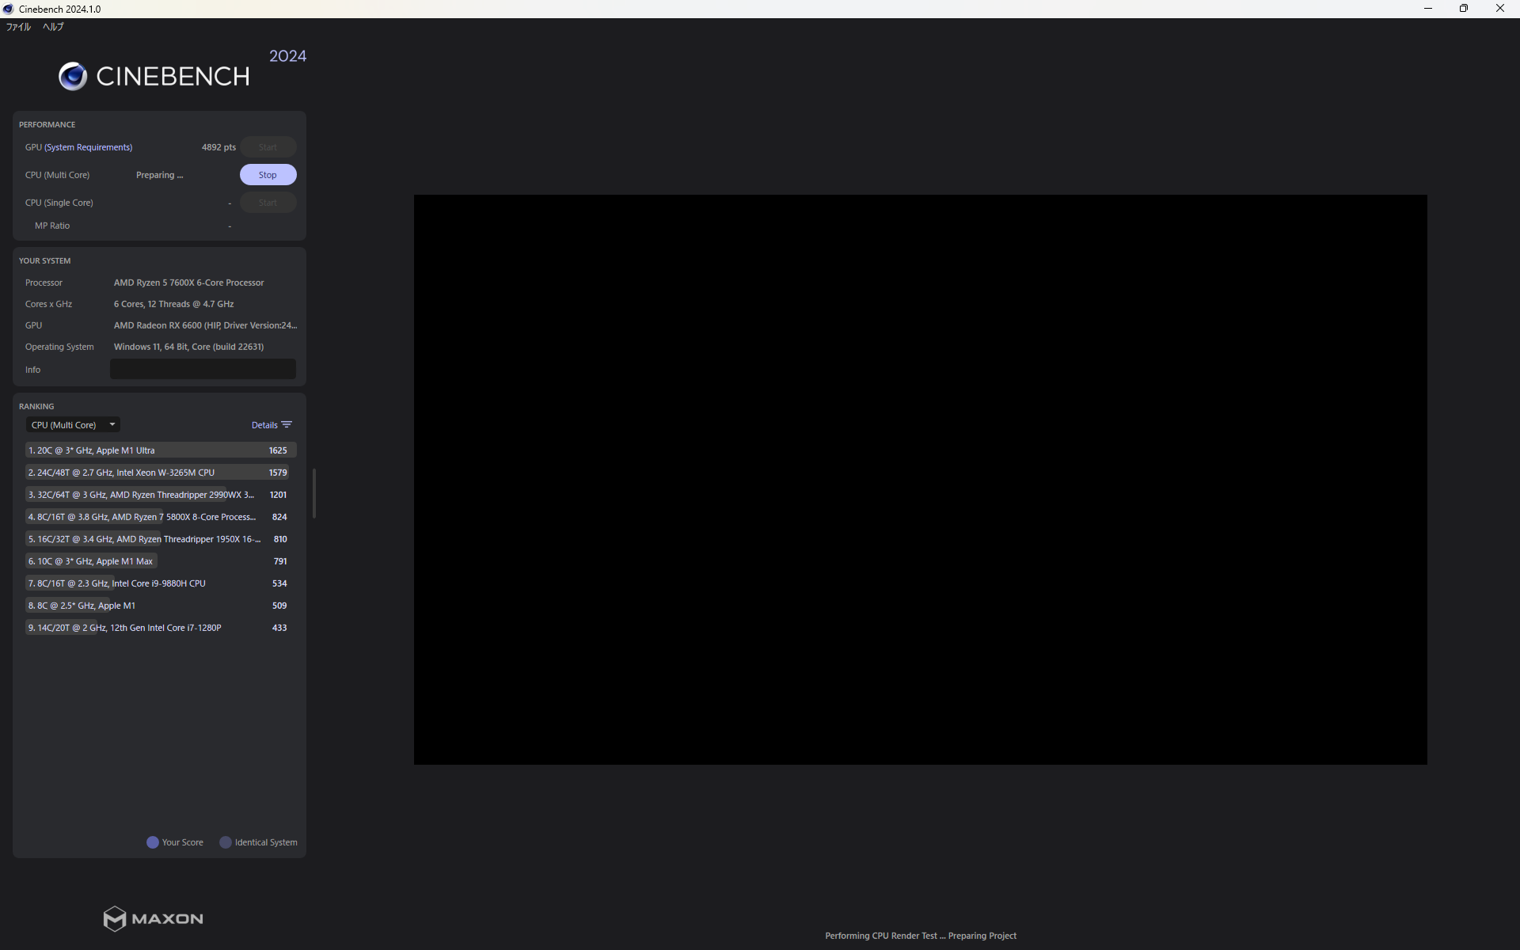Screen dimensions: 1520x950
Task: Click the MP Ratio label
Action: tap(52, 226)
